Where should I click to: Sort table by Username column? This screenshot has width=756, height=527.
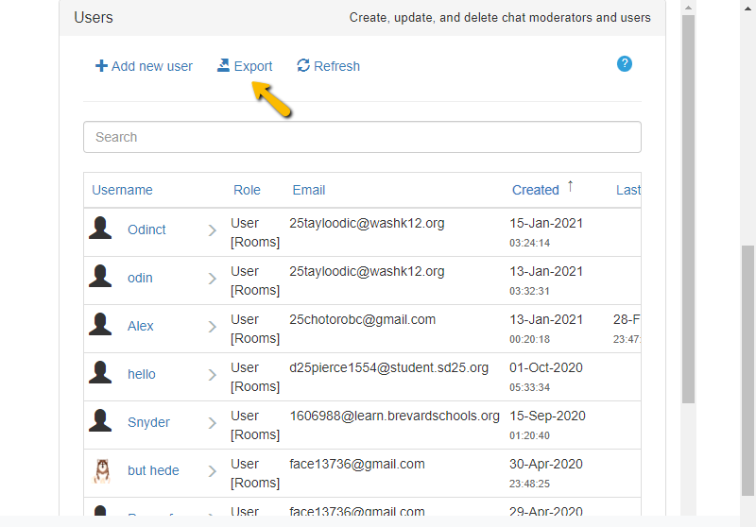[x=122, y=190]
